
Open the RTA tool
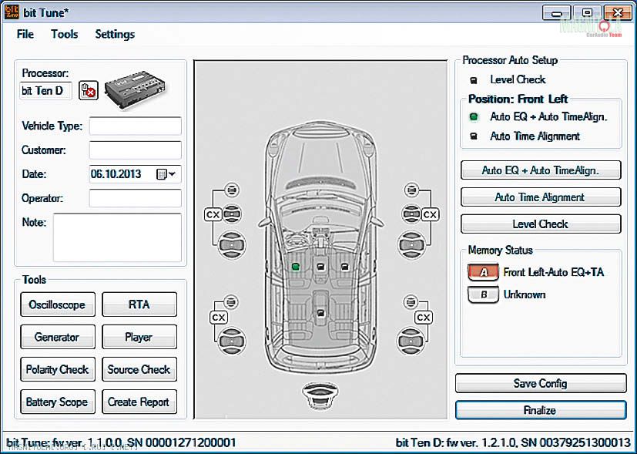139,304
